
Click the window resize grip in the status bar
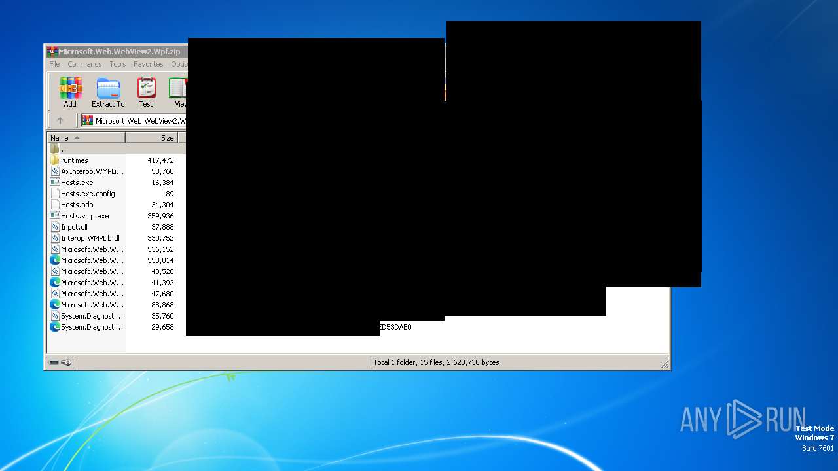[x=665, y=364]
